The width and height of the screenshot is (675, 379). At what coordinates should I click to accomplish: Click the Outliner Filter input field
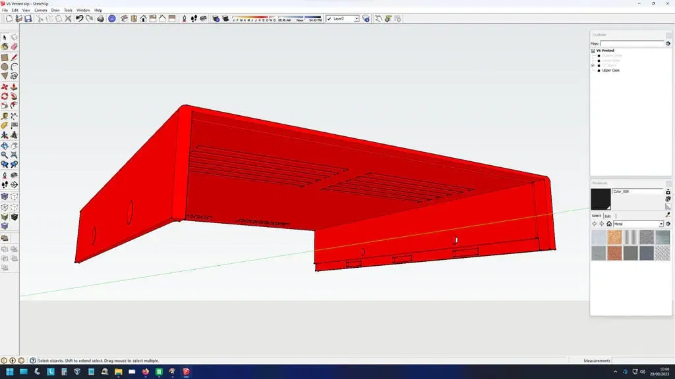click(632, 43)
